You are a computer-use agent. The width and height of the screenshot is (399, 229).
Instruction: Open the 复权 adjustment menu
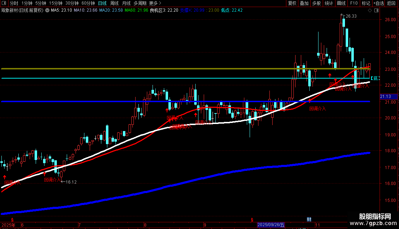pyautogui.click(x=292, y=3)
